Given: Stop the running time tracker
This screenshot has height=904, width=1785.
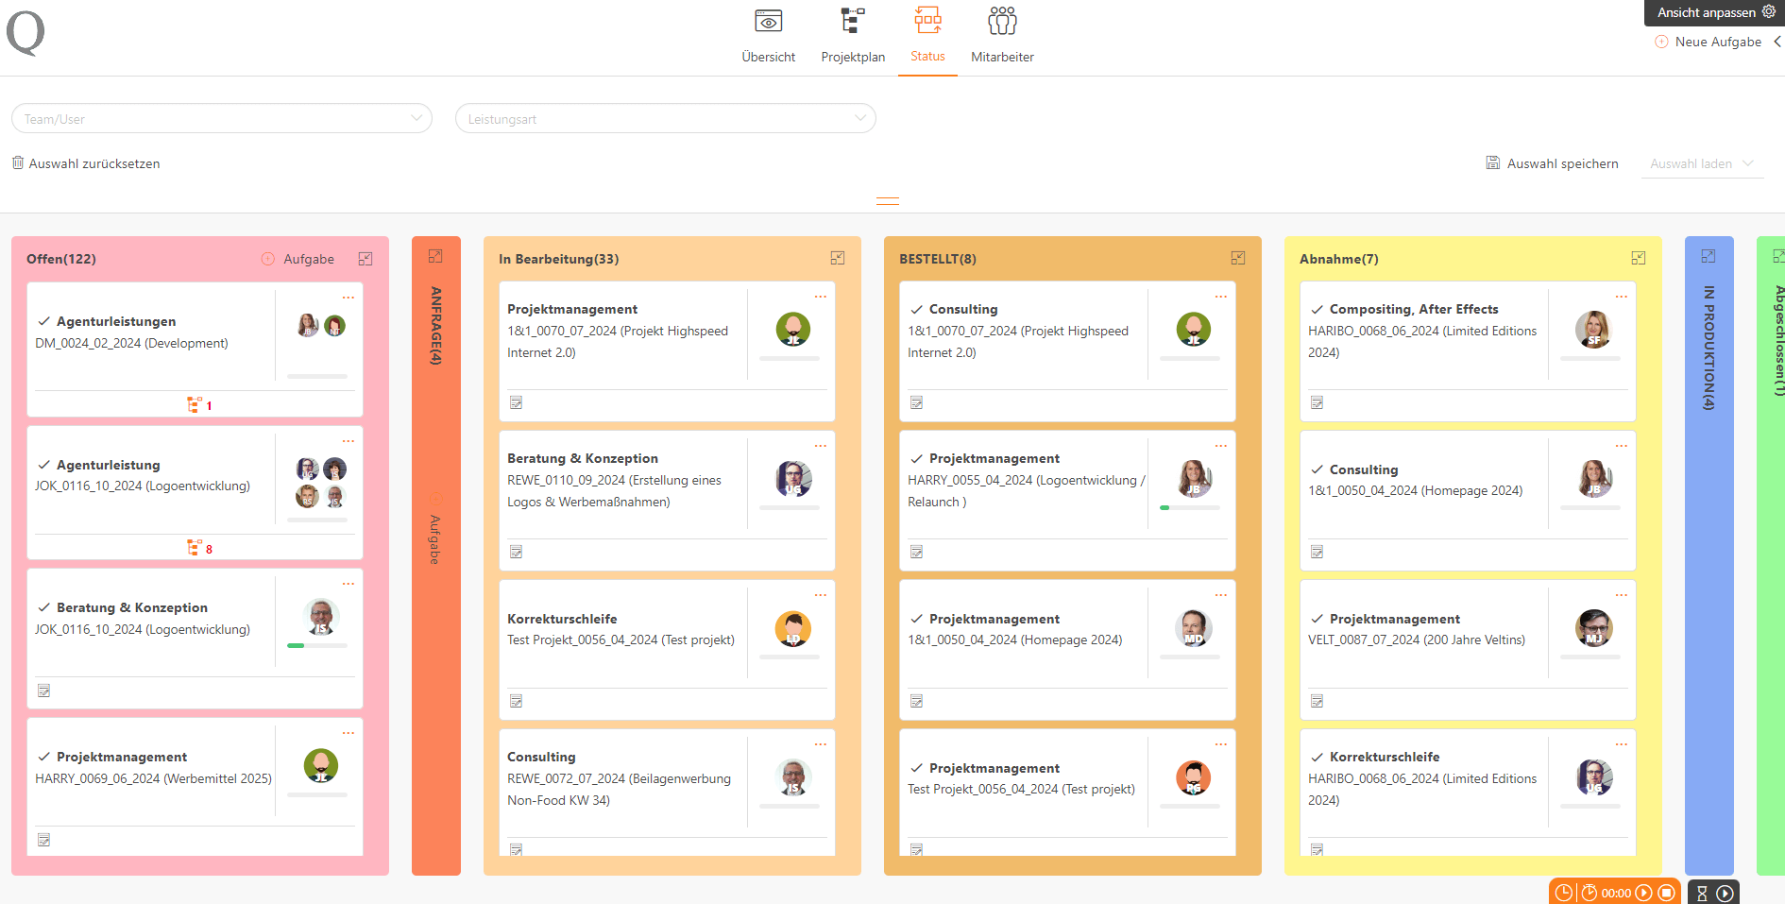Looking at the screenshot, I should point(1667,893).
